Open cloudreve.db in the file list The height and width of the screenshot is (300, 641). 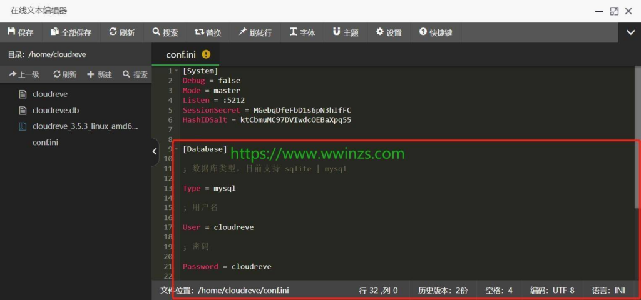tap(55, 110)
